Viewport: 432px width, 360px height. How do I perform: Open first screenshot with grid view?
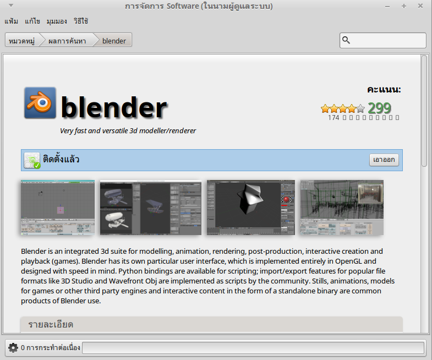(x=58, y=208)
